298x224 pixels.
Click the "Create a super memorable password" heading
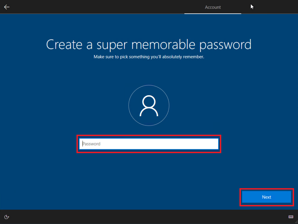pyautogui.click(x=149, y=45)
